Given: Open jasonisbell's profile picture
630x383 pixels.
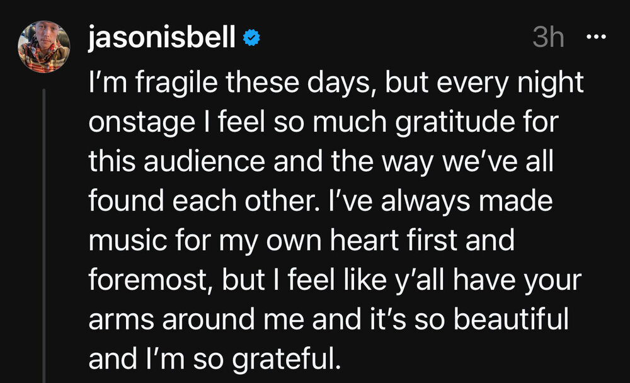Looking at the screenshot, I should point(44,47).
